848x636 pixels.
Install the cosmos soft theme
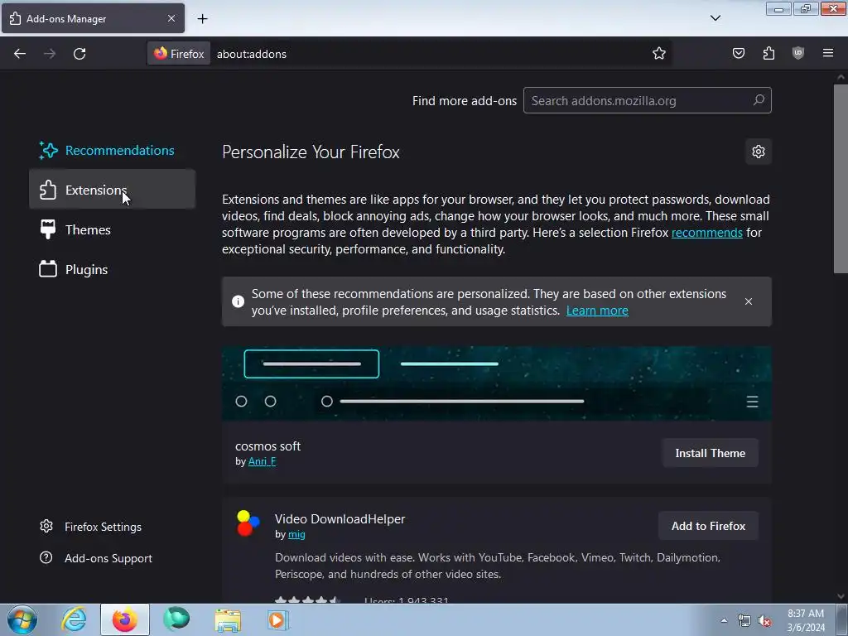point(710,453)
